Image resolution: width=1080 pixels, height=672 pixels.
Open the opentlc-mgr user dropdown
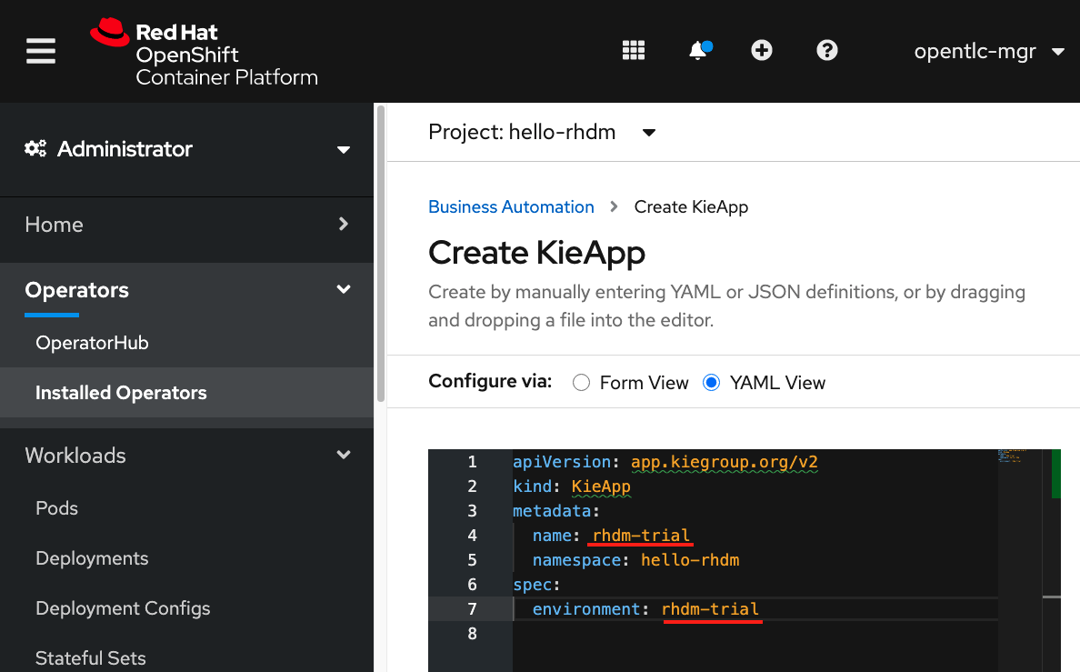click(x=988, y=52)
